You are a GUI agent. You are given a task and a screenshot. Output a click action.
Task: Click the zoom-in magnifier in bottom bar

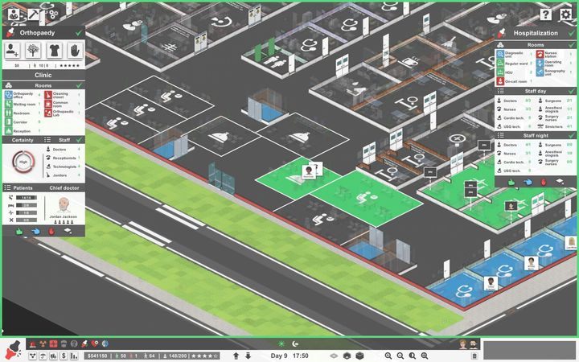[388, 355]
